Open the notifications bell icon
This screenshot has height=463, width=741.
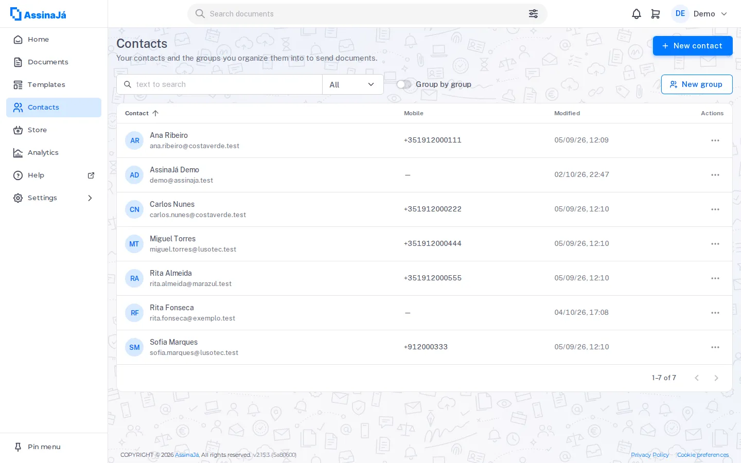coord(637,14)
